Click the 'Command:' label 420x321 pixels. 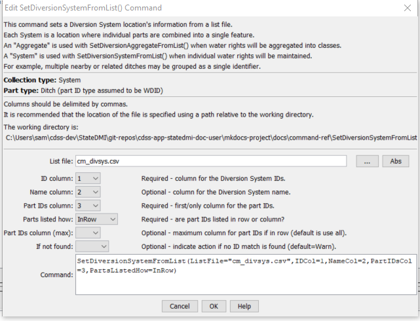point(56,275)
